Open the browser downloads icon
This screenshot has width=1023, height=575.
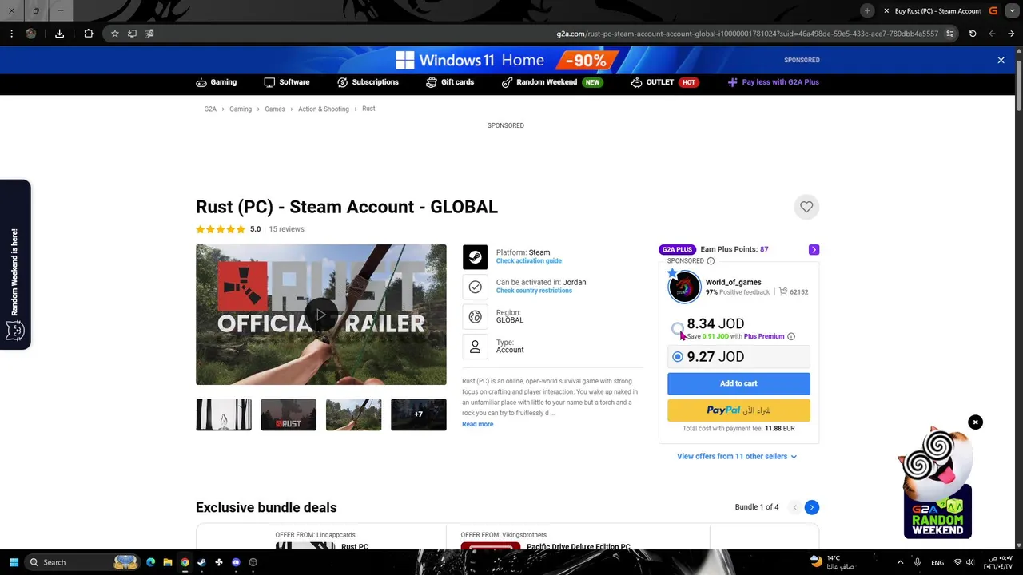click(x=59, y=34)
